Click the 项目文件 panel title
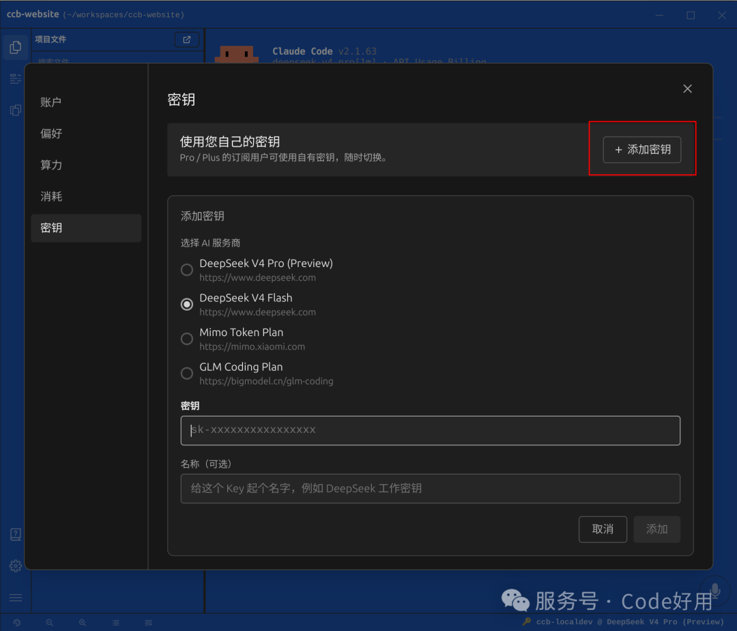 [50, 40]
